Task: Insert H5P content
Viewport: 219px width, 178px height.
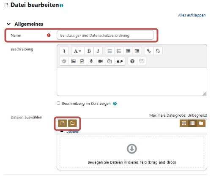Action: pyautogui.click(x=120, y=61)
